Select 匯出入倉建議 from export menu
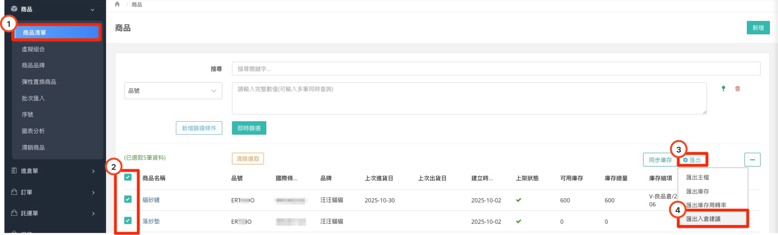This screenshot has height=235, width=778. pyautogui.click(x=703, y=219)
